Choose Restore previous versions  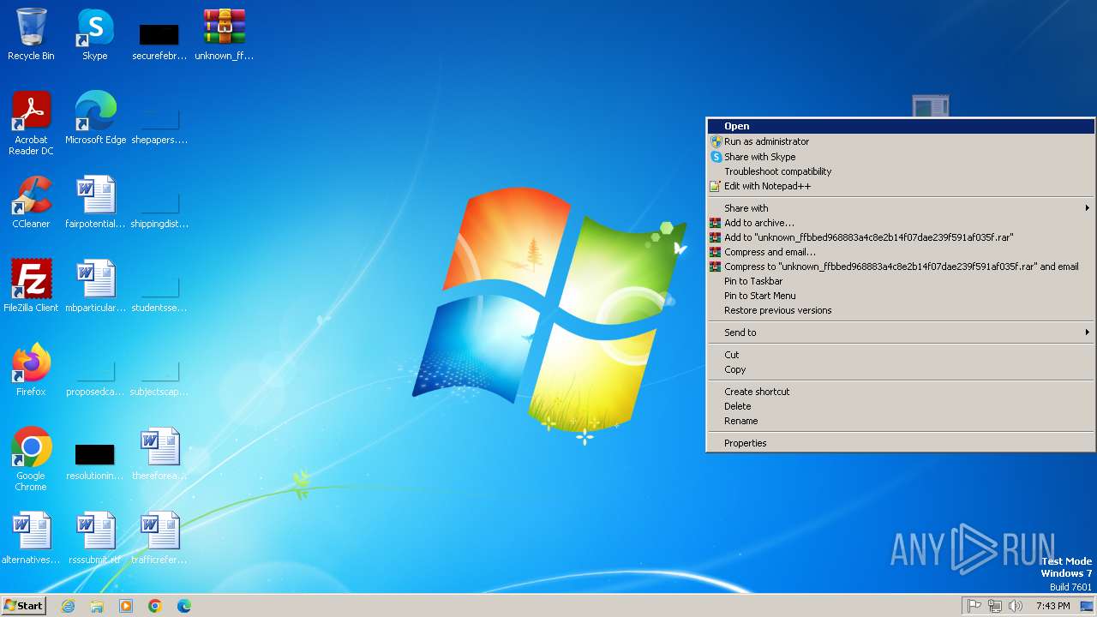pyautogui.click(x=901, y=310)
